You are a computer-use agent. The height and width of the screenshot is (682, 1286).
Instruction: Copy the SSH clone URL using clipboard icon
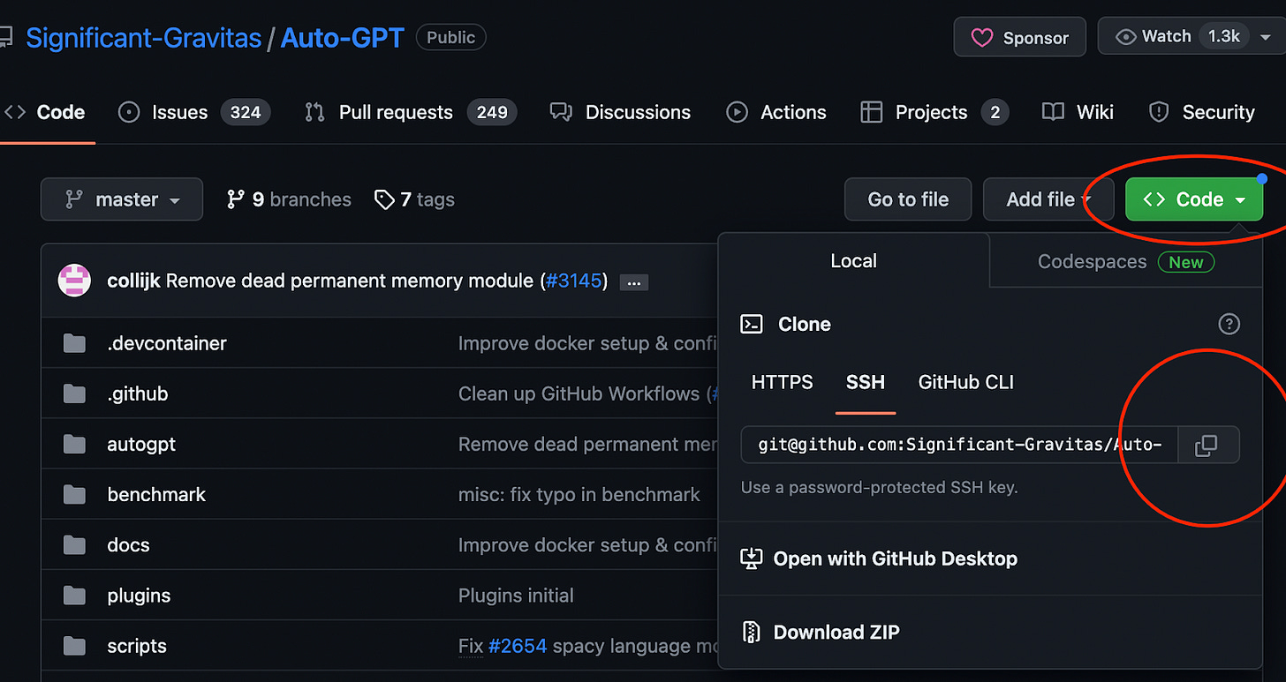1207,445
